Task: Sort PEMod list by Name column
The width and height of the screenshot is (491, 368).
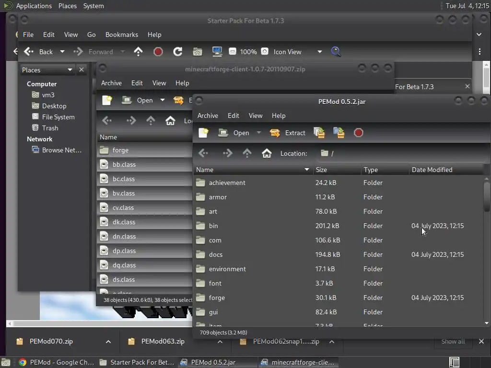Action: click(x=253, y=170)
